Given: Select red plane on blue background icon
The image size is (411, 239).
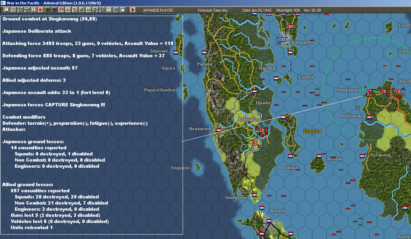Looking at the screenshot, I should point(54,10).
